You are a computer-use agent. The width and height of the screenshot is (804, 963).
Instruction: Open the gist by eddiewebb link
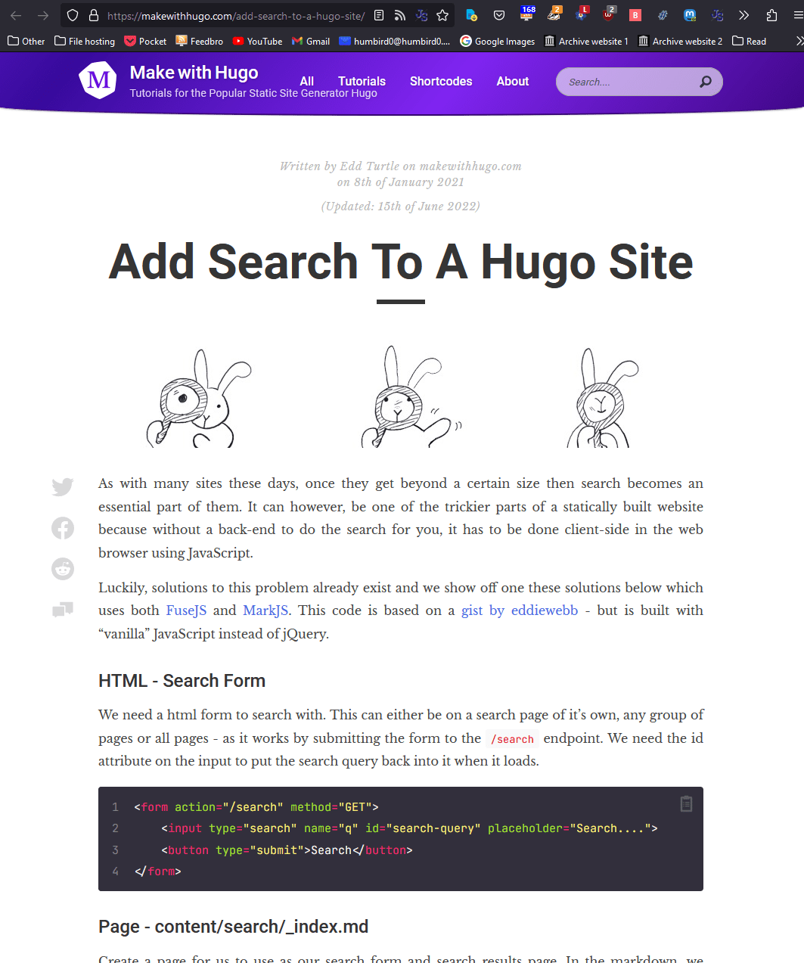520,610
